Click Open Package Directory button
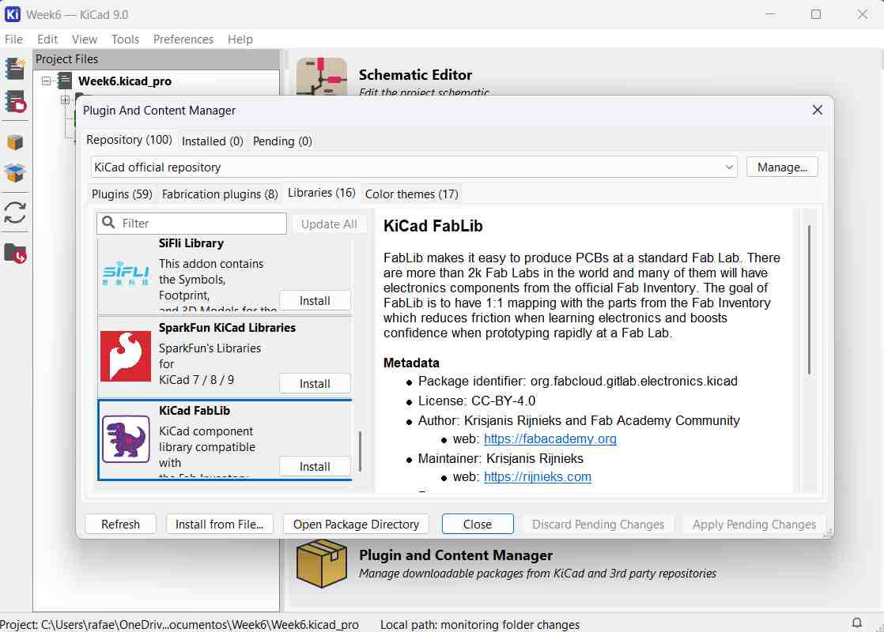The image size is (884, 632). coord(356,525)
